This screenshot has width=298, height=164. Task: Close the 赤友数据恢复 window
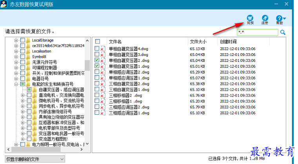(286, 4)
